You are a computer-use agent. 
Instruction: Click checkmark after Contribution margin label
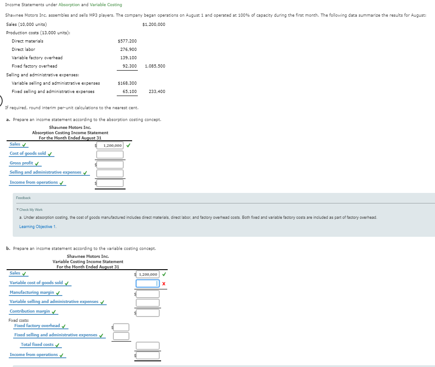point(54,311)
